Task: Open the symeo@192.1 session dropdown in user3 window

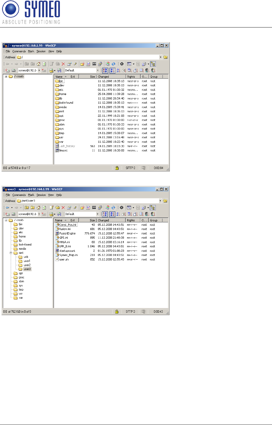Action: click(39, 214)
